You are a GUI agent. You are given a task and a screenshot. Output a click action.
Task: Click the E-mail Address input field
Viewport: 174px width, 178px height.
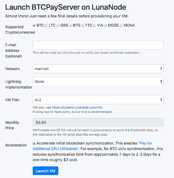pos(98,45)
